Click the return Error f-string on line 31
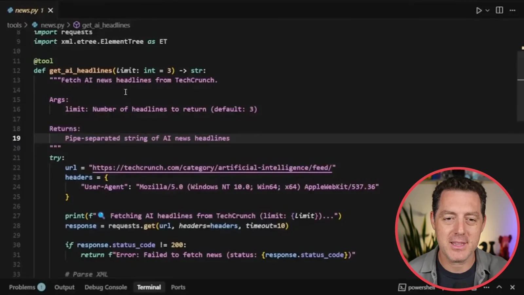The height and width of the screenshot is (295, 524). point(218,255)
